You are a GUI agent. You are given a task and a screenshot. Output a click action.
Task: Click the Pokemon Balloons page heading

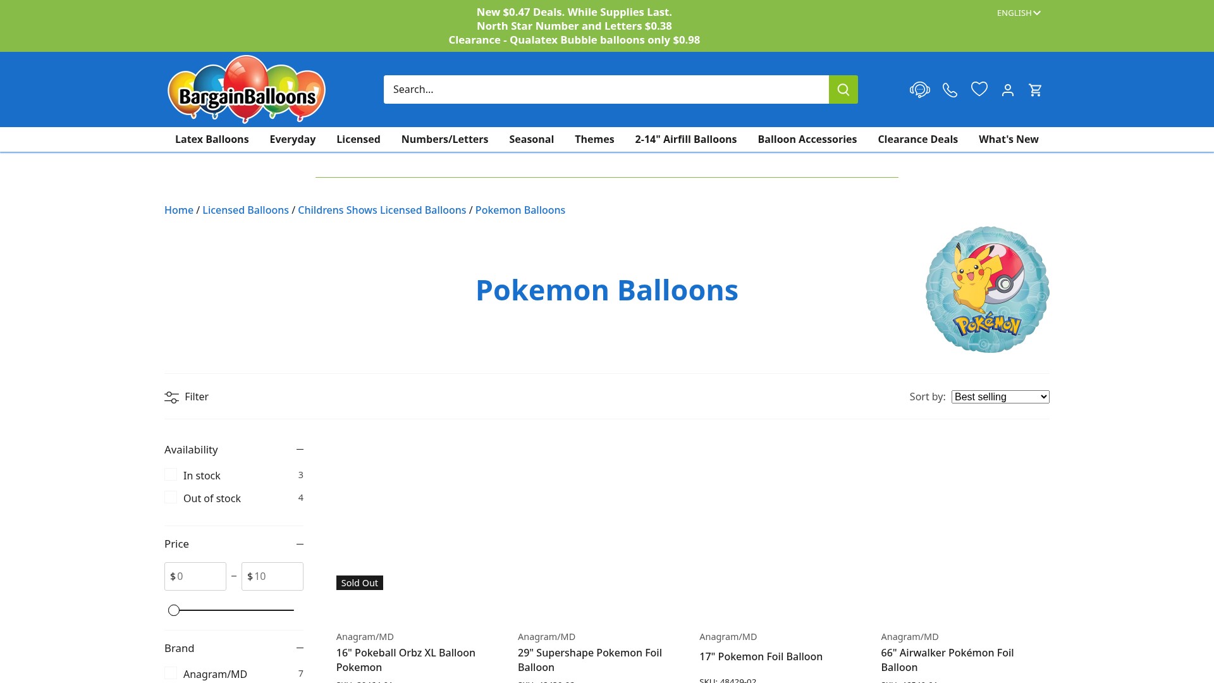click(x=607, y=290)
